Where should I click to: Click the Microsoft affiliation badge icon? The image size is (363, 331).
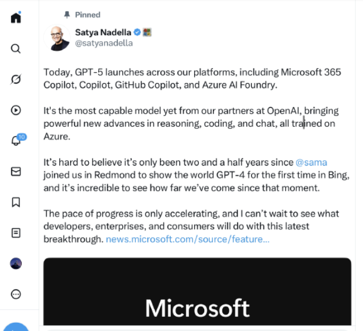[x=147, y=32]
